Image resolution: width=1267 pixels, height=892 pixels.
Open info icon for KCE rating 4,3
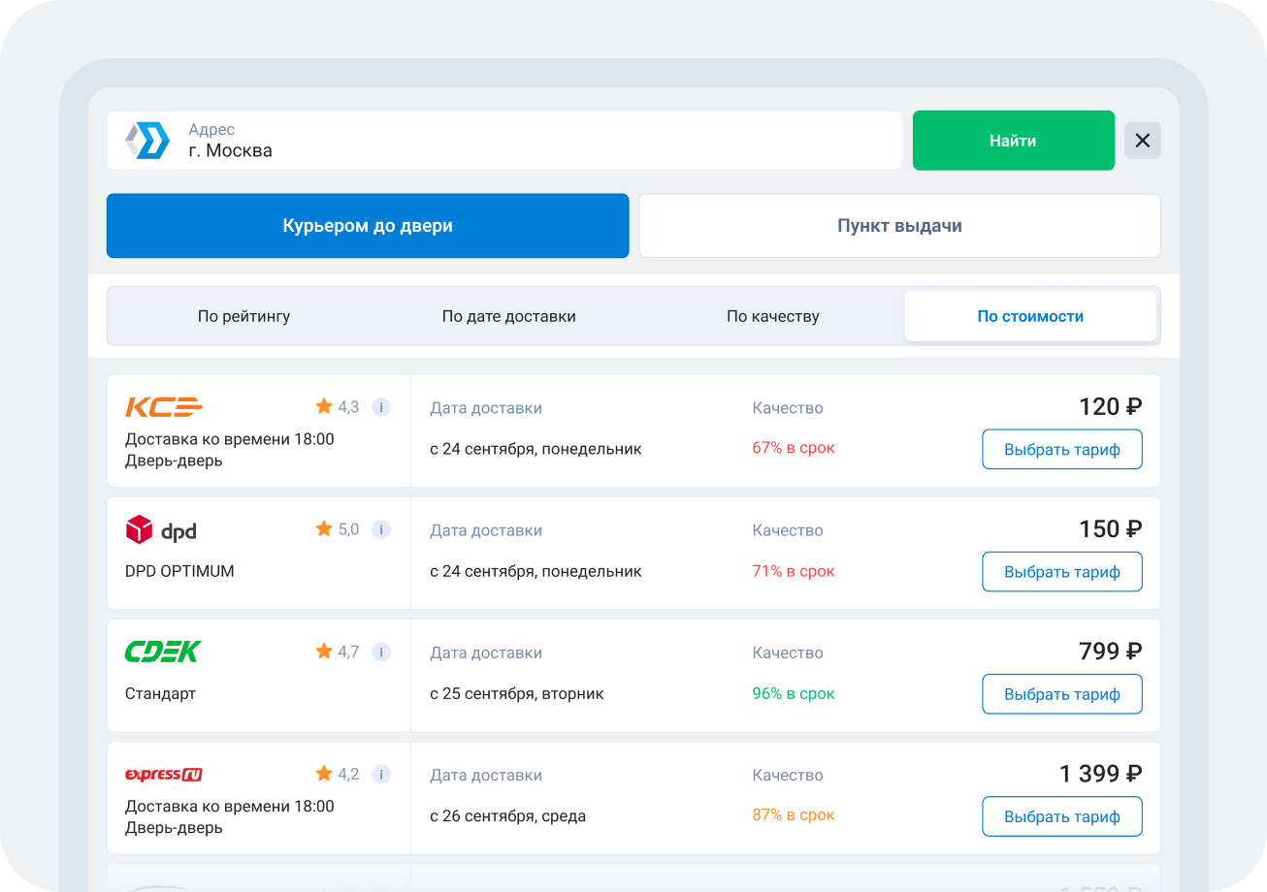pyautogui.click(x=381, y=407)
